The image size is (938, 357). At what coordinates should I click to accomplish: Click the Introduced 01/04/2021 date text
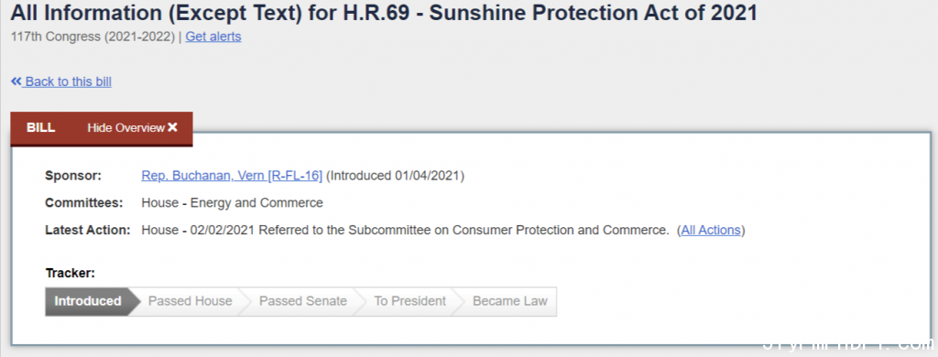[x=396, y=176]
